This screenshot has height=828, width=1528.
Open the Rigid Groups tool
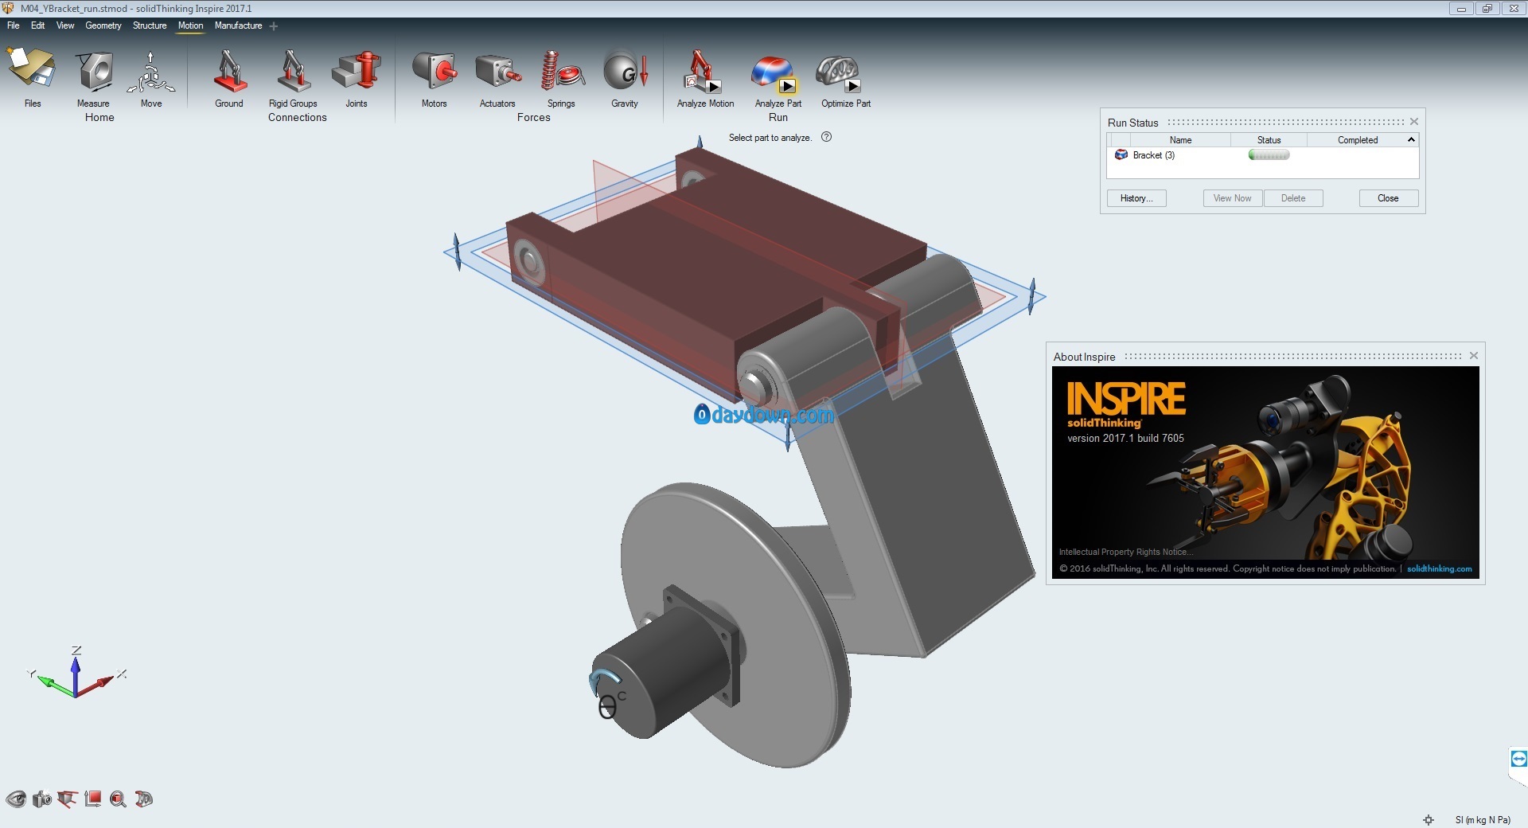(x=293, y=70)
